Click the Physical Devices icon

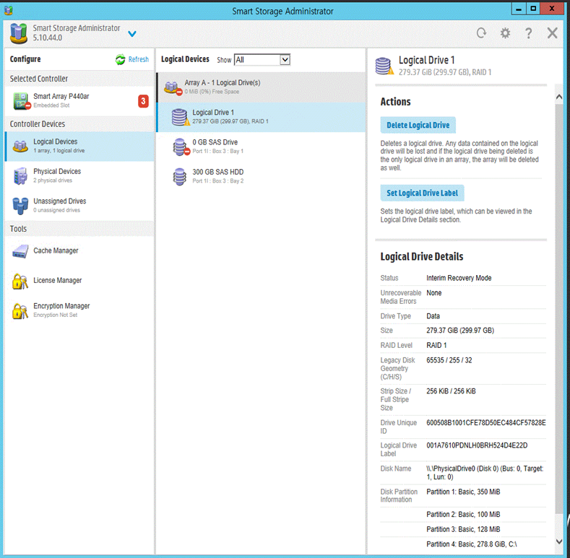tap(20, 176)
